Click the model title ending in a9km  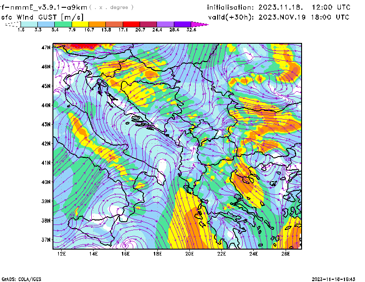click(43, 7)
